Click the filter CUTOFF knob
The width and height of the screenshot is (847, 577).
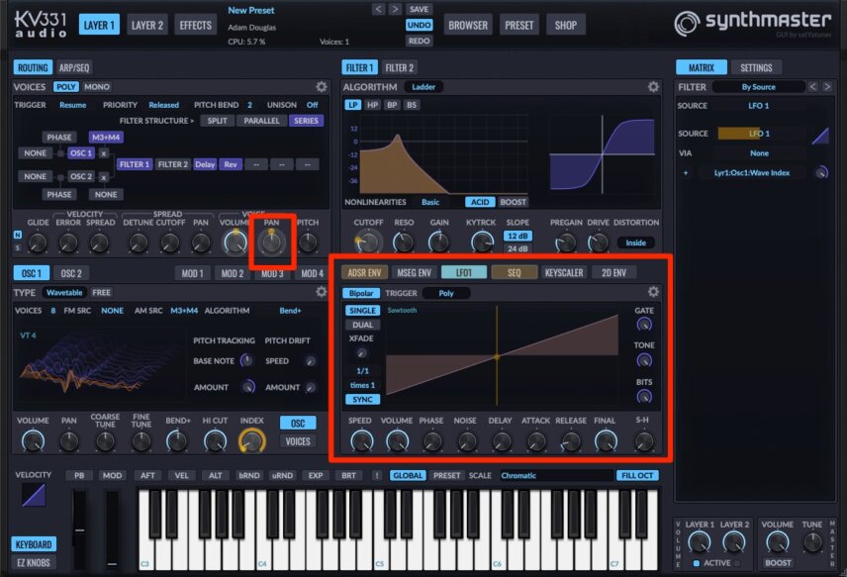click(x=368, y=242)
